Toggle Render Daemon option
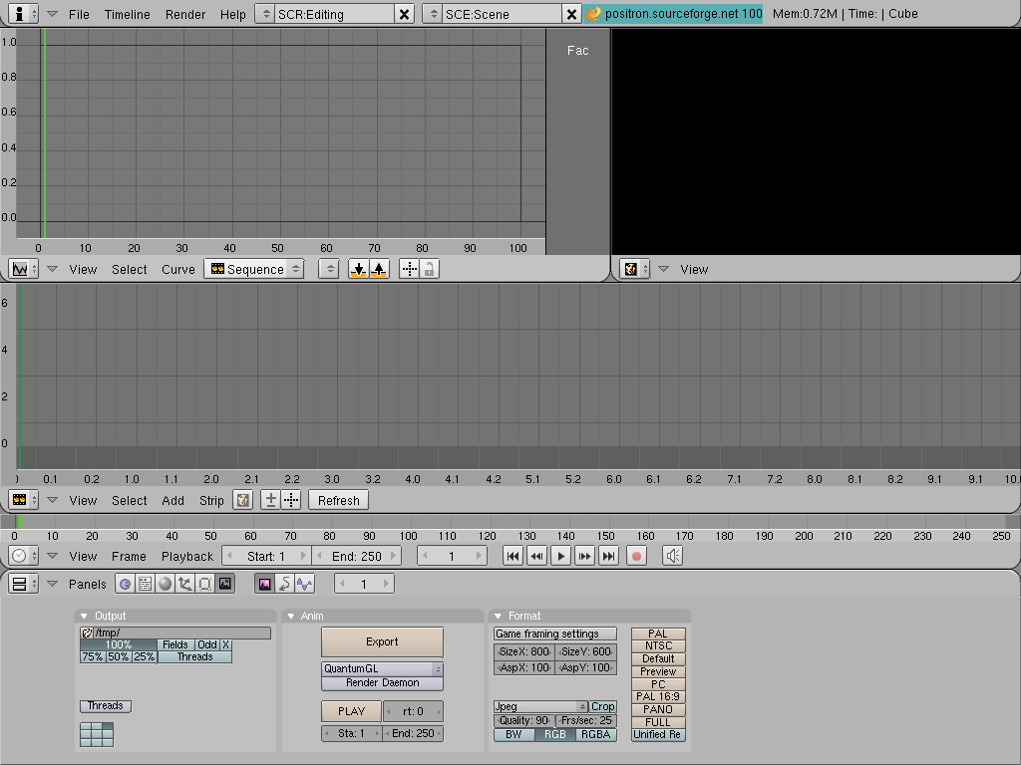 pos(382,683)
